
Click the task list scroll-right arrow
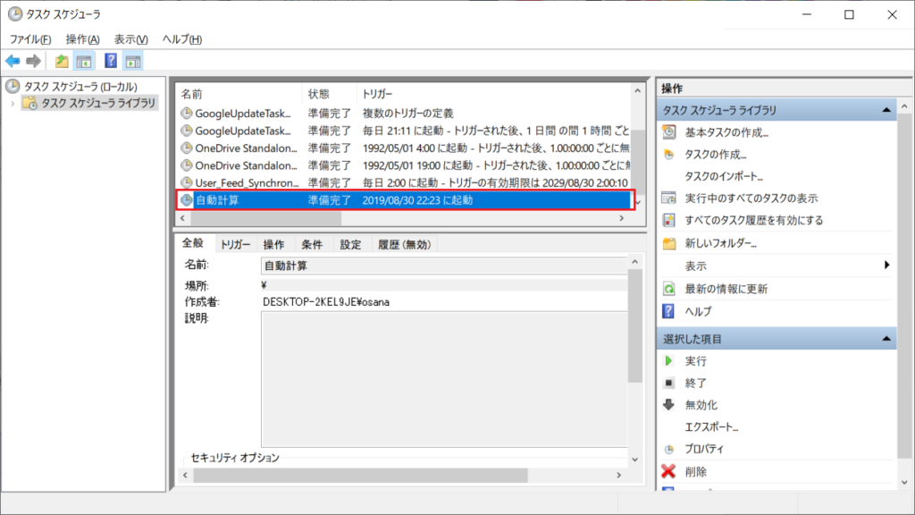tap(622, 218)
